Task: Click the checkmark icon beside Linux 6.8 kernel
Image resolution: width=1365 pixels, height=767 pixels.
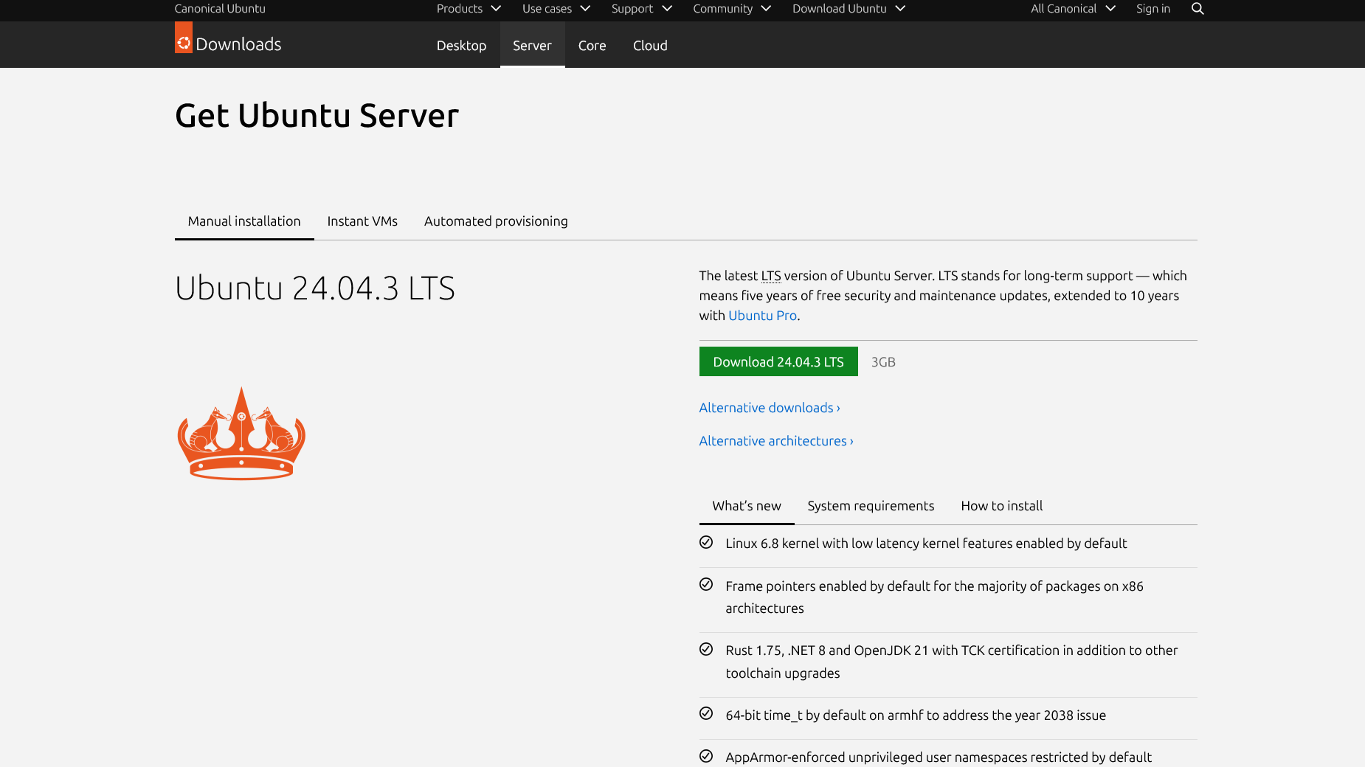Action: click(x=706, y=543)
